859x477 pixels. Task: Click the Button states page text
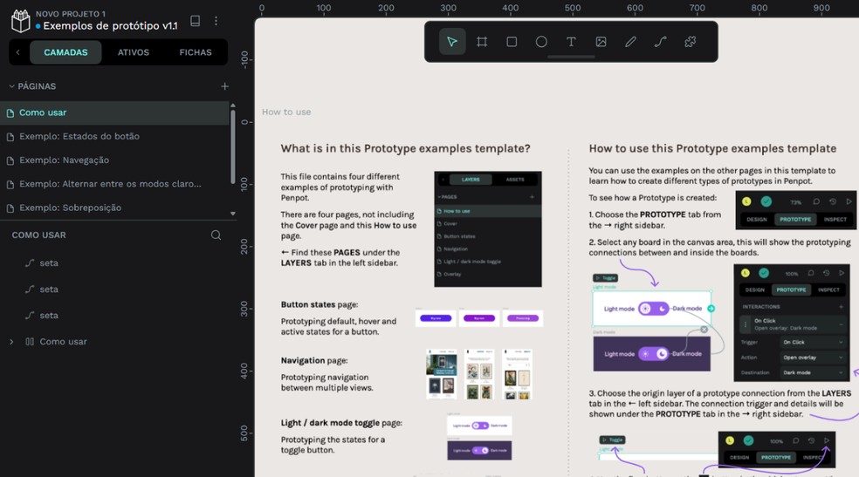[320, 304]
